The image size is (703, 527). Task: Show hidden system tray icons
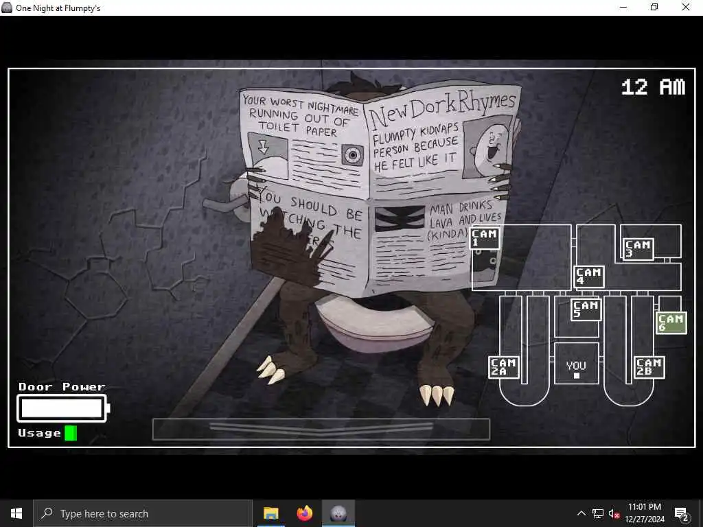(581, 513)
